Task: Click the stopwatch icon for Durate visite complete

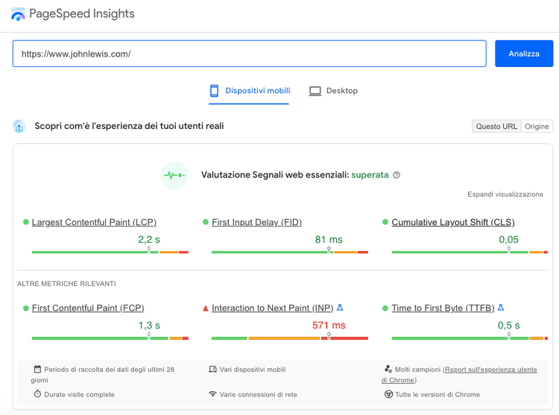Action: click(x=37, y=393)
